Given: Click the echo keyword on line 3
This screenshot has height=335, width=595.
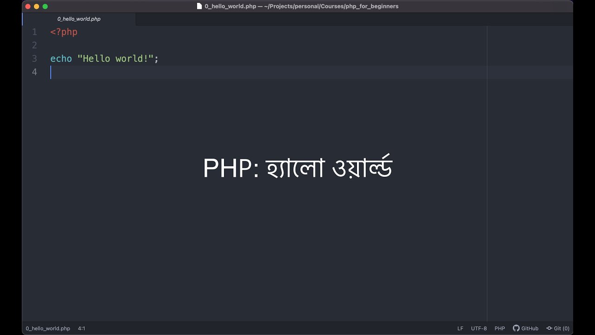Looking at the screenshot, I should click(61, 59).
